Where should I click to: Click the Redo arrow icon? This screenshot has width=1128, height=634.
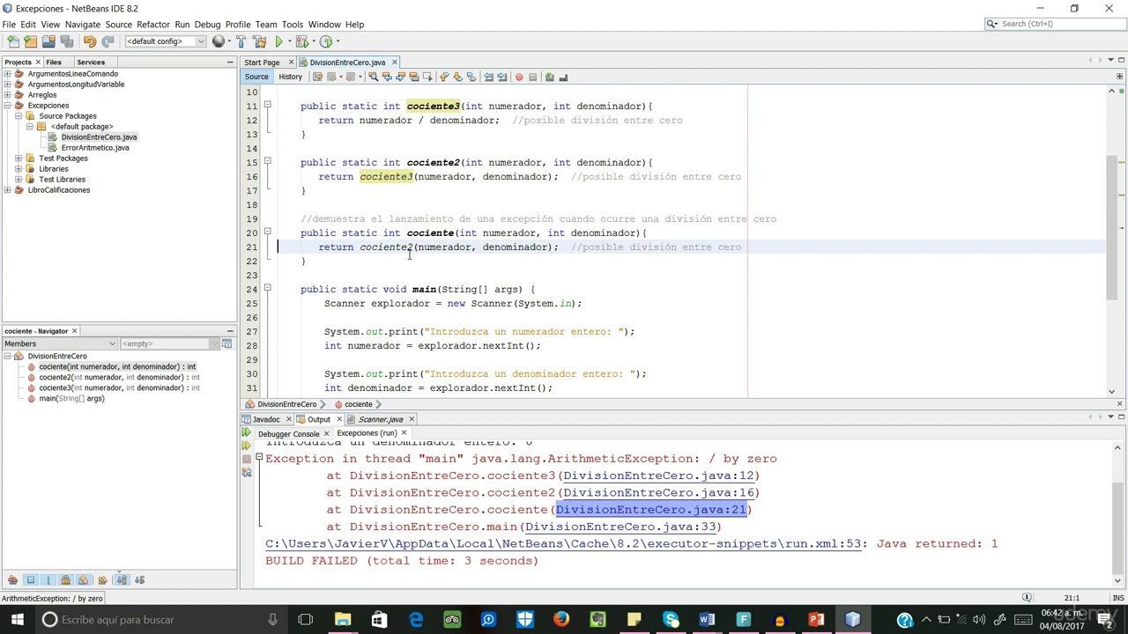[x=108, y=41]
